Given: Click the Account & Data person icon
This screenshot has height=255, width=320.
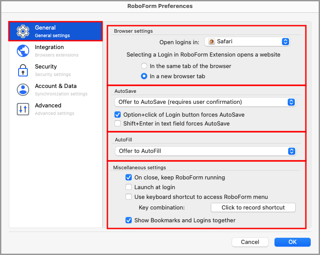Looking at the screenshot, I should (x=23, y=90).
